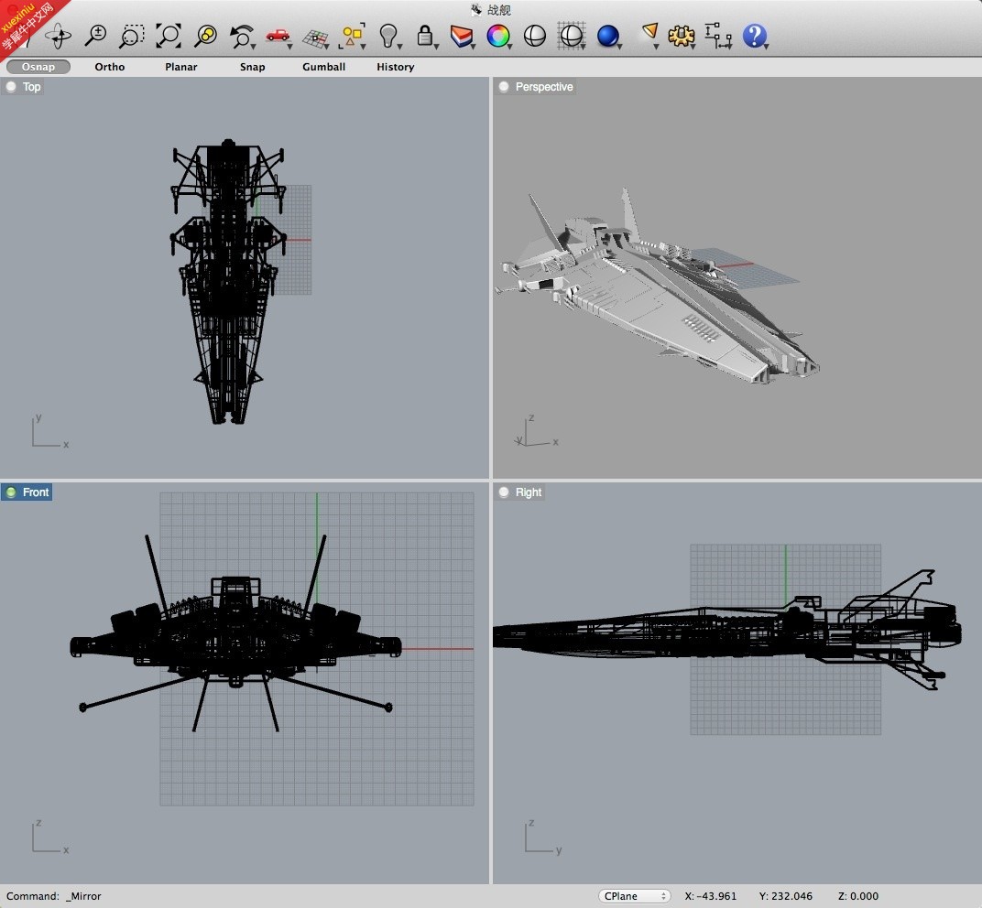Toggle grid Snap
This screenshot has height=908, width=982.
tap(253, 67)
